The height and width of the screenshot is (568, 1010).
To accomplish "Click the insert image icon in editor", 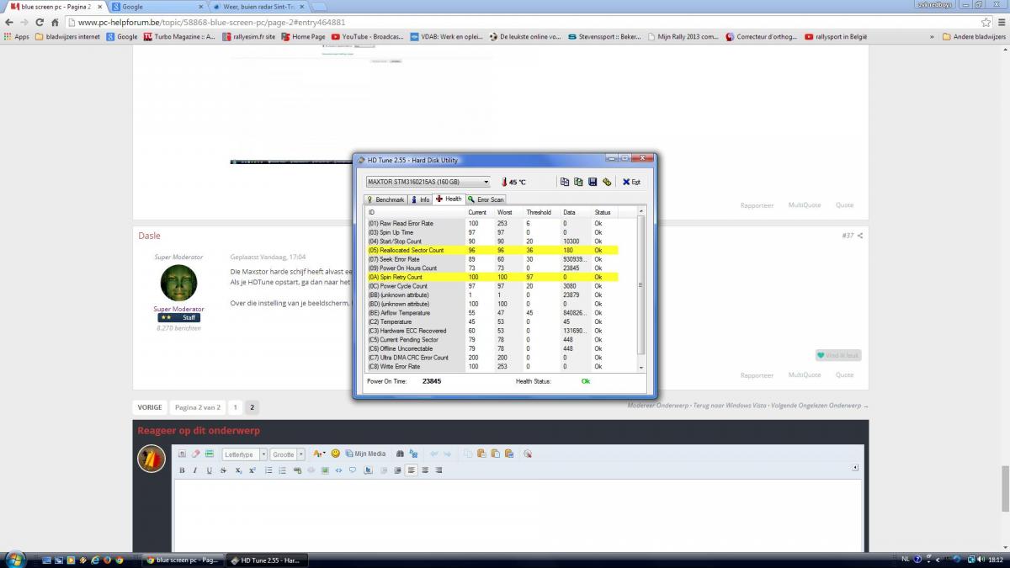I will coord(325,470).
